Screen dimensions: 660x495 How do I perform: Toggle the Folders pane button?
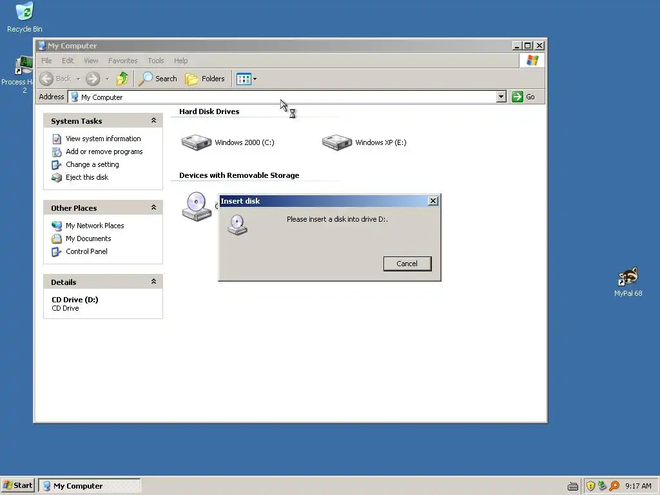pos(205,79)
